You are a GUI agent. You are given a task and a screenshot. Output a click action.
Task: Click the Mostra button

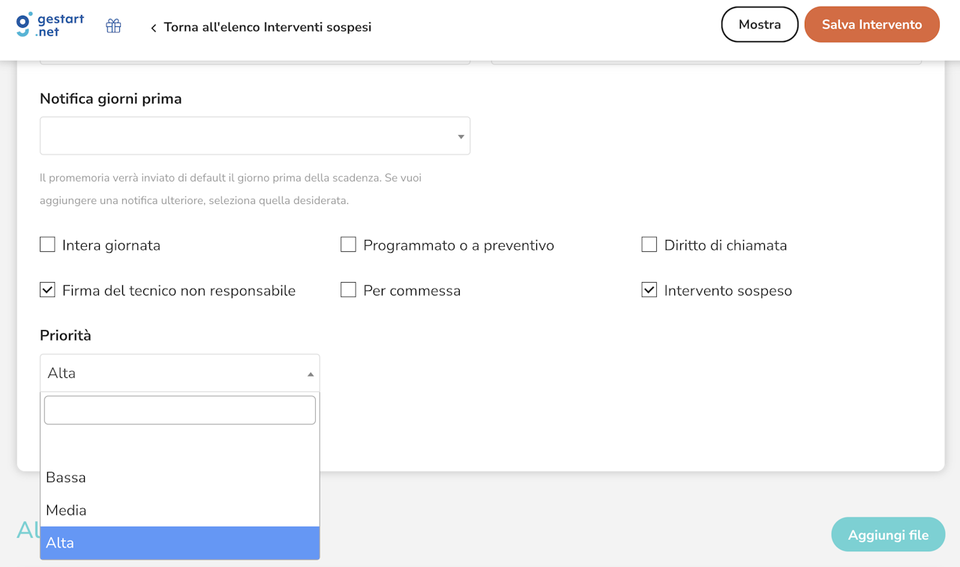[x=759, y=24]
